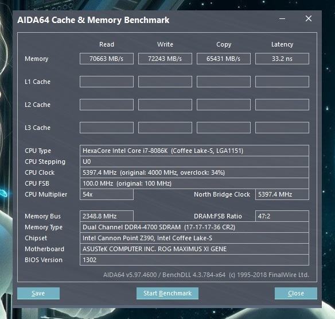The image size is (335, 319).
Task: Select the CPU FSB value 100.0 MHz
Action: [194, 183]
